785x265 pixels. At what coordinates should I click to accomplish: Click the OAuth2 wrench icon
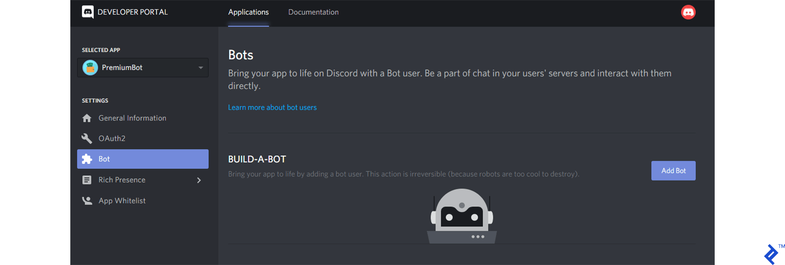[x=87, y=138]
